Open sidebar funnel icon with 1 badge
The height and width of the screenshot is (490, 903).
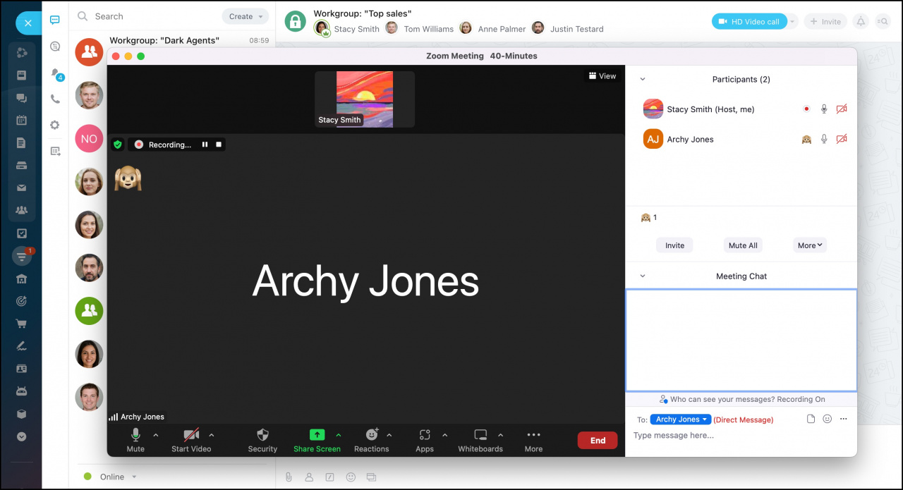[x=23, y=256]
